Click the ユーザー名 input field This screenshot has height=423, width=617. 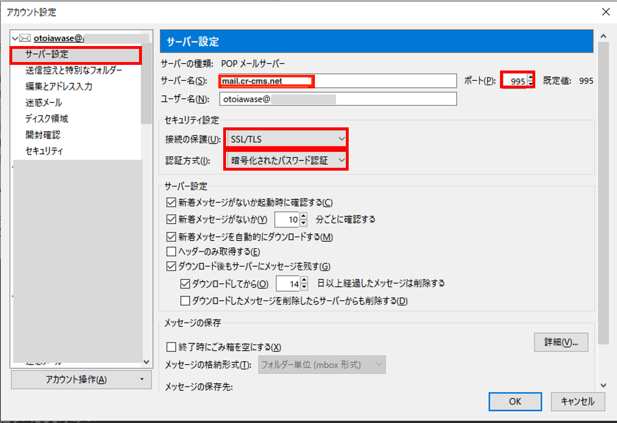point(338,99)
